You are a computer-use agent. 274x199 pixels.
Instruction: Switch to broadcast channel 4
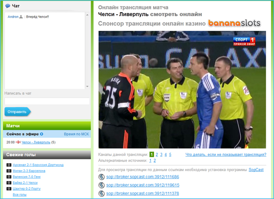pos(166,155)
